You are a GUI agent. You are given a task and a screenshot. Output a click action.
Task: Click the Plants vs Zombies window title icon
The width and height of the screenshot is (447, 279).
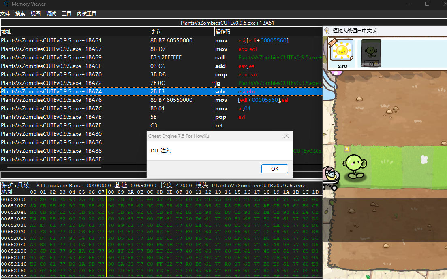click(327, 31)
